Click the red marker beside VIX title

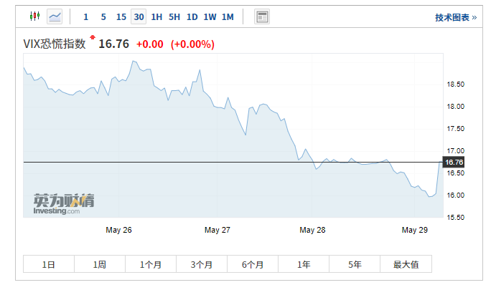pos(92,37)
